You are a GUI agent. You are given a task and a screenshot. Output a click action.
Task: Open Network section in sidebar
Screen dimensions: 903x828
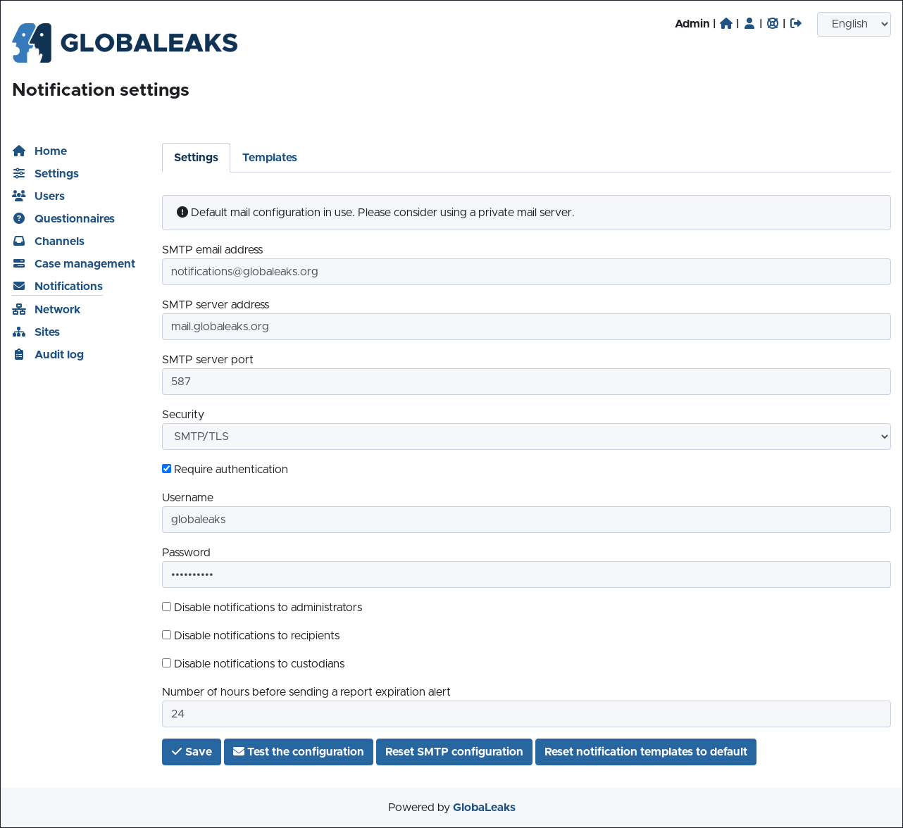pyautogui.click(x=57, y=309)
